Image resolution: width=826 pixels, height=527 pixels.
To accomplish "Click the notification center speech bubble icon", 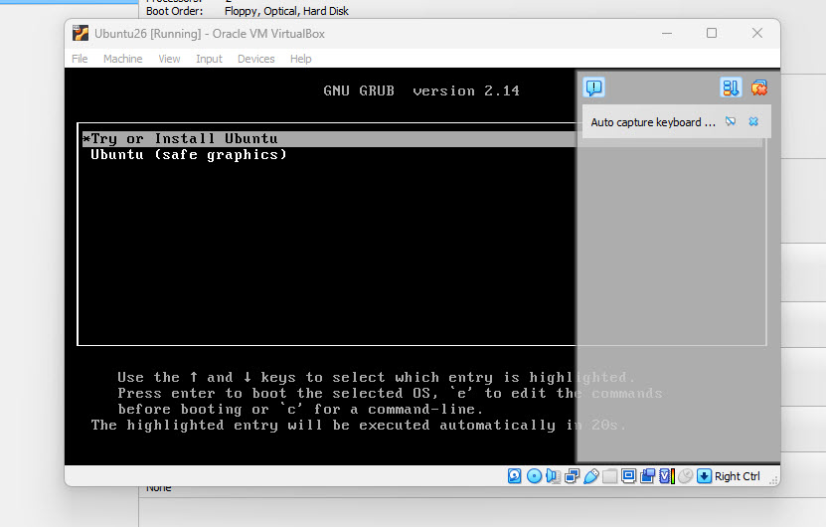I will click(x=593, y=88).
